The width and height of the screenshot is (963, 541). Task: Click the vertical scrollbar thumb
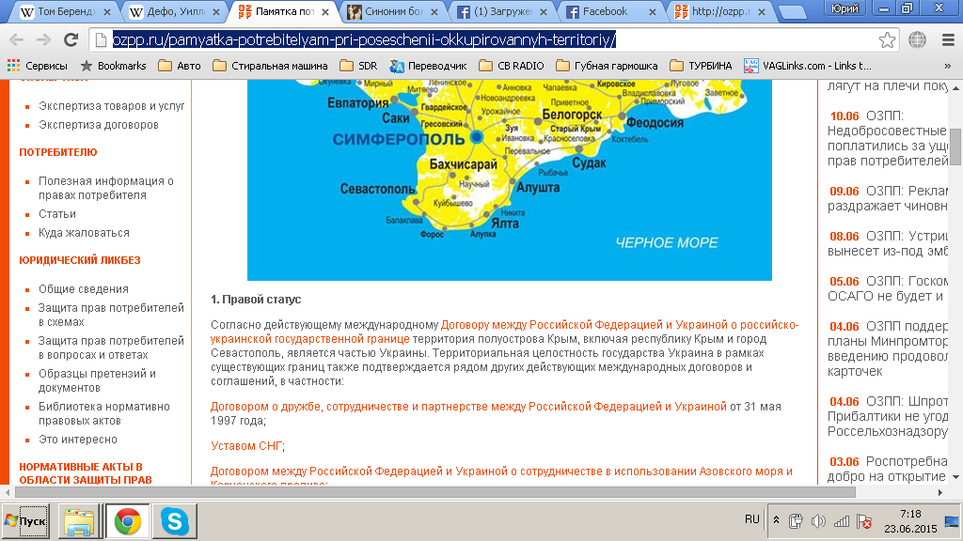click(955, 147)
